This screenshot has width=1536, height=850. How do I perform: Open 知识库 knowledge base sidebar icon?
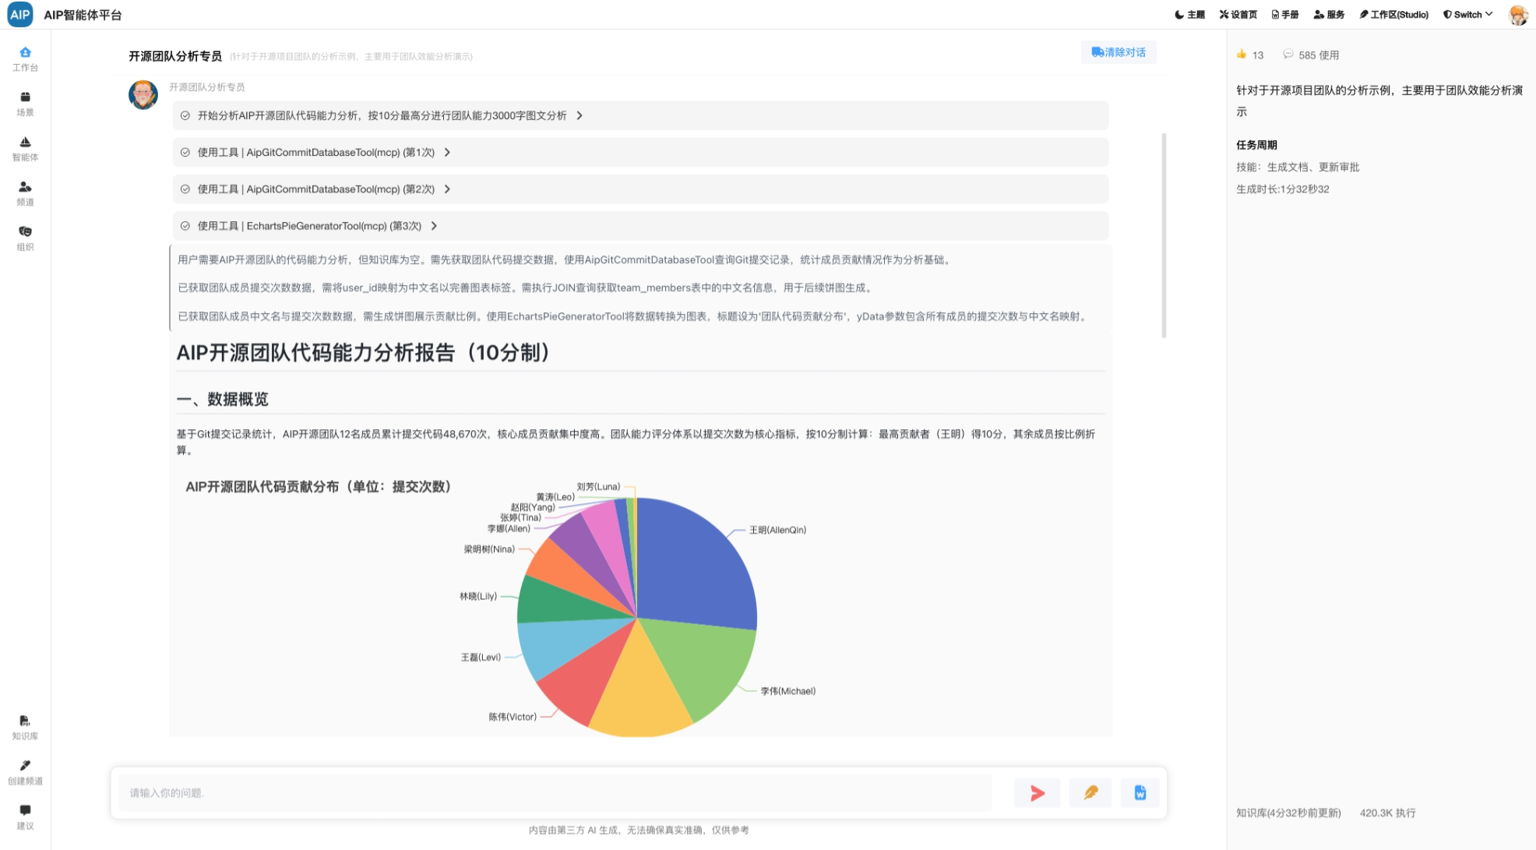tap(25, 721)
